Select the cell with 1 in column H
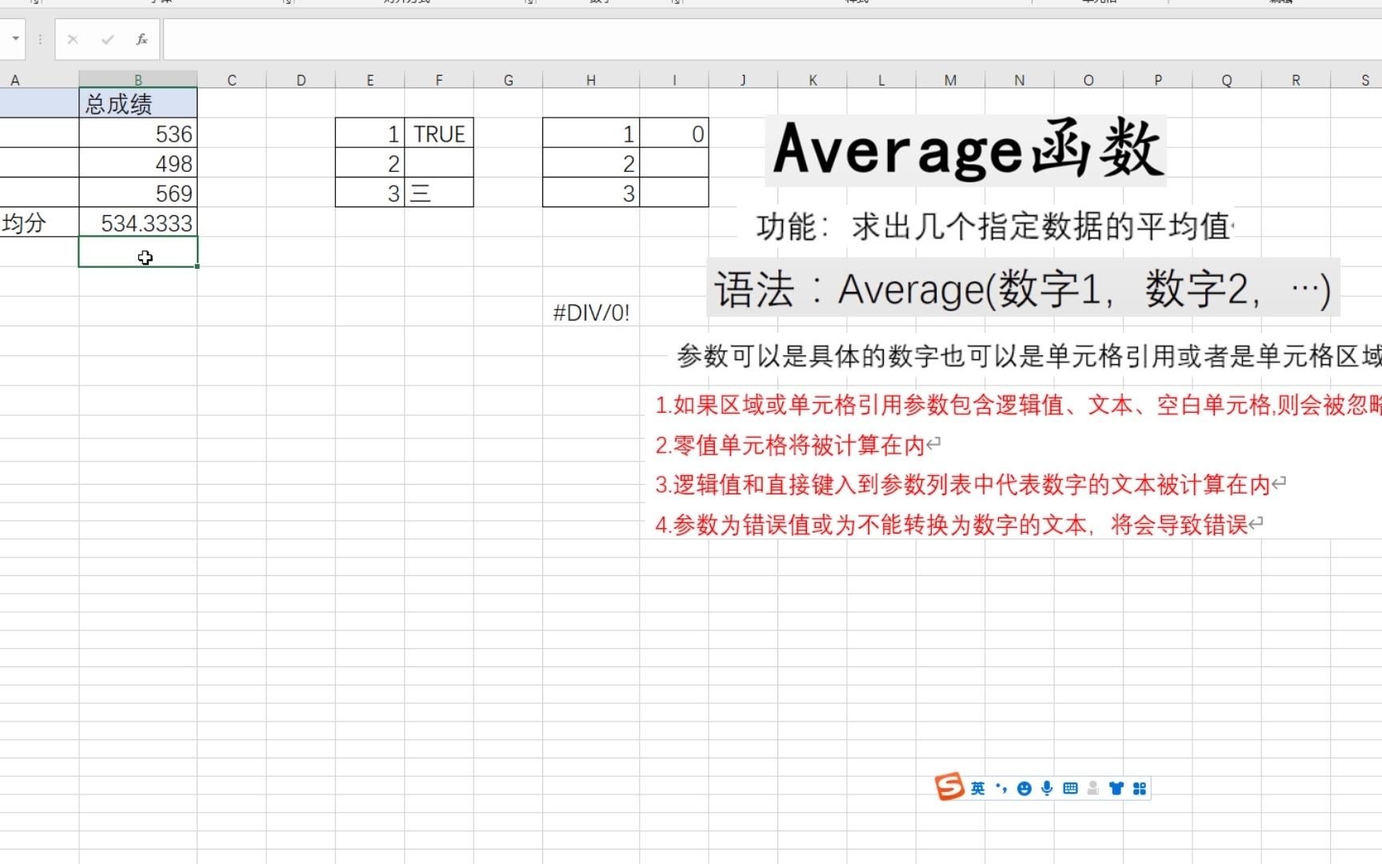The width and height of the screenshot is (1382, 864). 591,134
